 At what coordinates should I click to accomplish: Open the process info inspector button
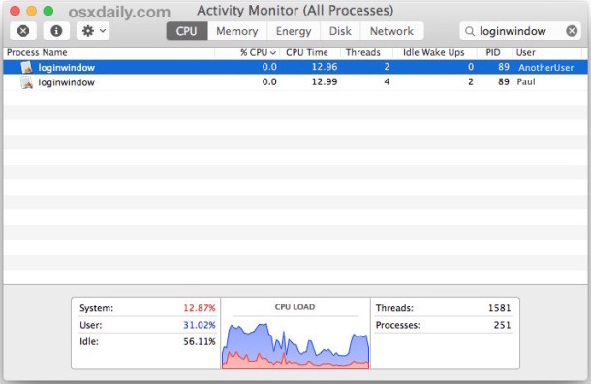click(x=56, y=31)
